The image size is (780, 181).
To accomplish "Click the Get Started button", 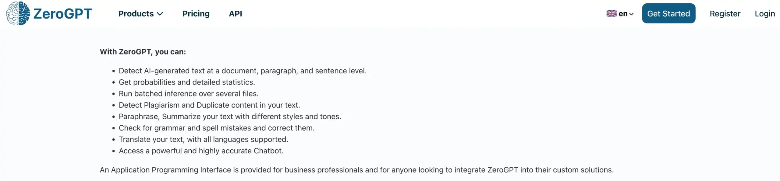I will tap(668, 13).
